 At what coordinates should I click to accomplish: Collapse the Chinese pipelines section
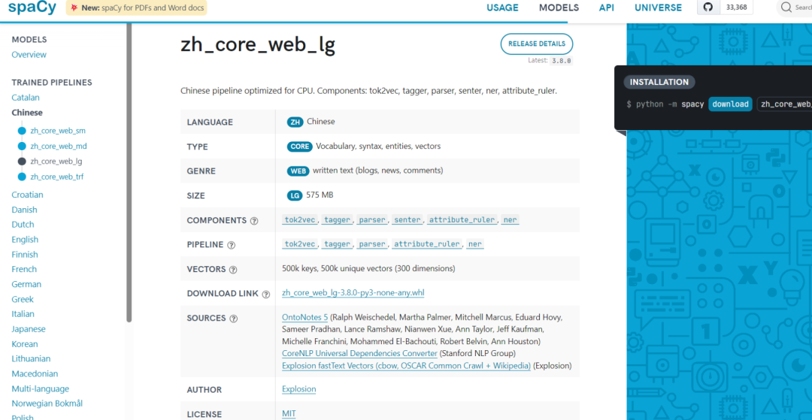(x=27, y=112)
